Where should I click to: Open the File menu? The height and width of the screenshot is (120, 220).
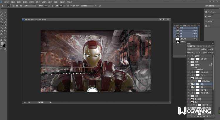pos(7,2)
